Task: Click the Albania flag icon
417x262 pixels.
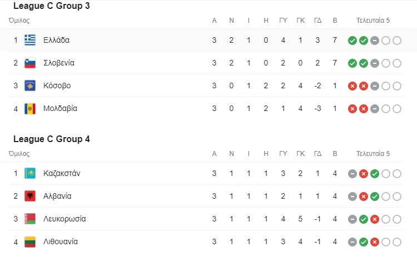Action: (x=30, y=196)
